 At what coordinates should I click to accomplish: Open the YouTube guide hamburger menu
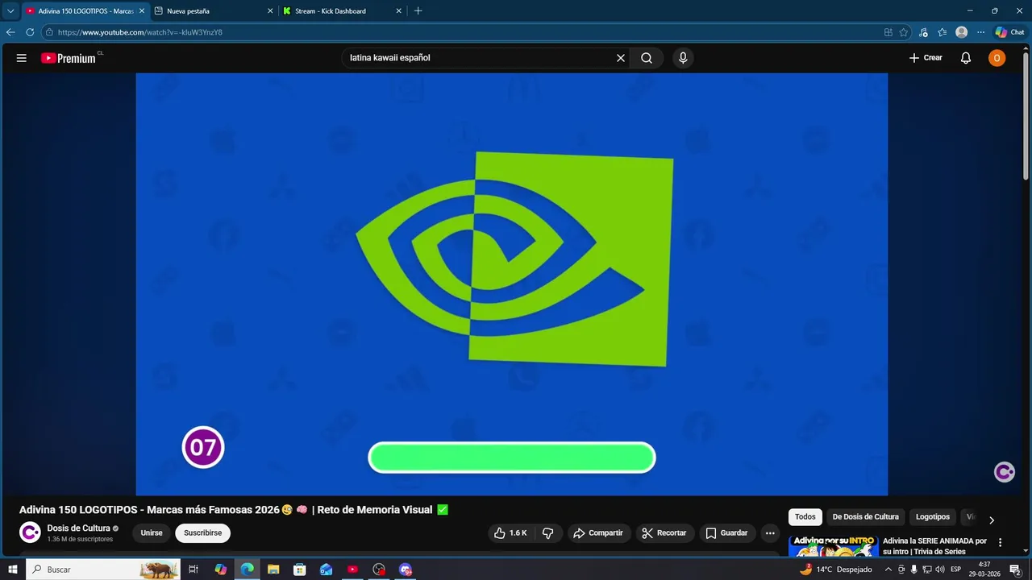point(22,58)
